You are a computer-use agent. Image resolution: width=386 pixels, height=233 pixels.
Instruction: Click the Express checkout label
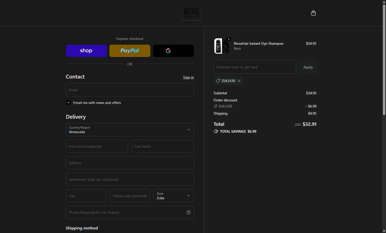pos(130,39)
